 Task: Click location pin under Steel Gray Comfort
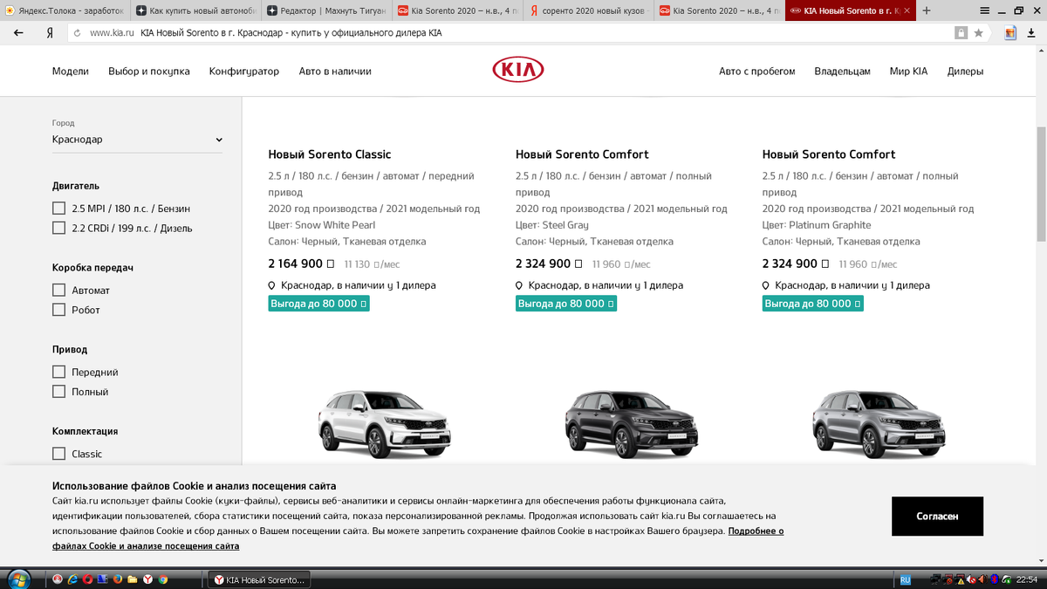pyautogui.click(x=519, y=285)
